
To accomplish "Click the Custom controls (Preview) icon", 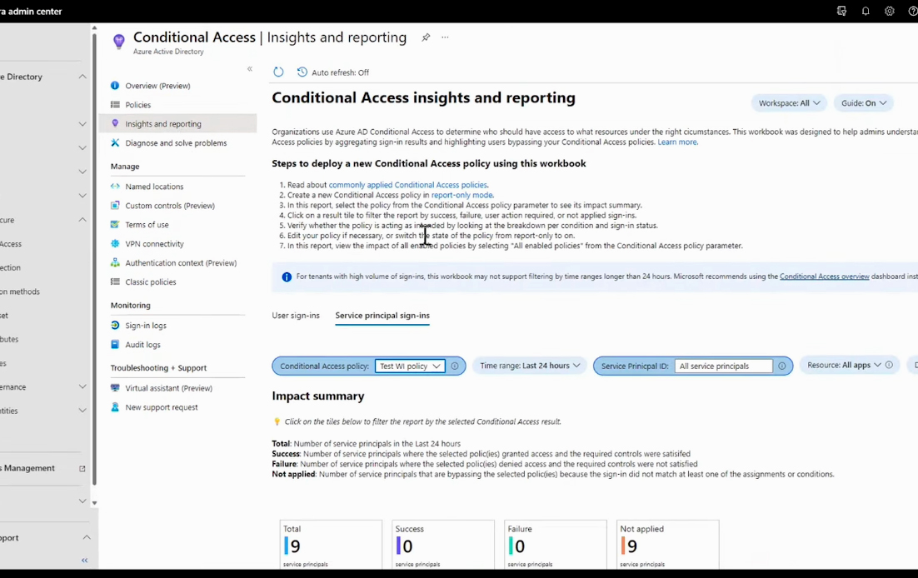I will point(115,206).
